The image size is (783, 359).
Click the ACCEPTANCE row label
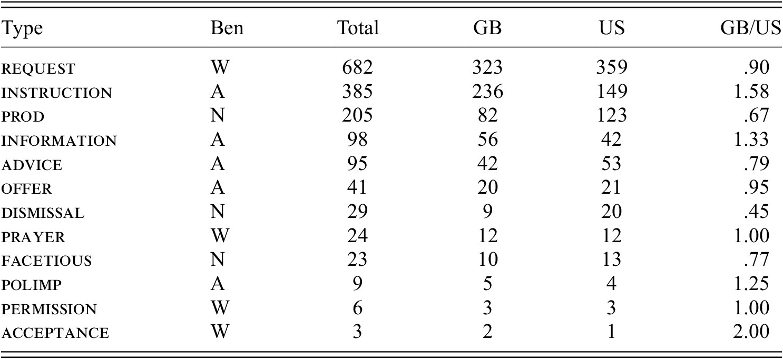click(55, 333)
